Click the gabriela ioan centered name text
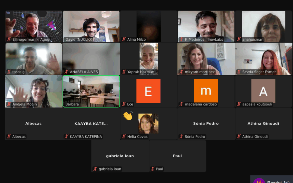293x183 pixels. point(120,156)
